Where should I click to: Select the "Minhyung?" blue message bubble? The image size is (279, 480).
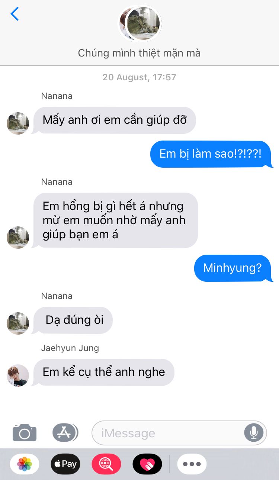(x=233, y=268)
